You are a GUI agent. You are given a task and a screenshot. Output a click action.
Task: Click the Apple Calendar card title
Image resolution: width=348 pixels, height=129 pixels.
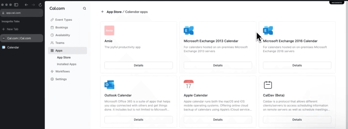click(196, 95)
